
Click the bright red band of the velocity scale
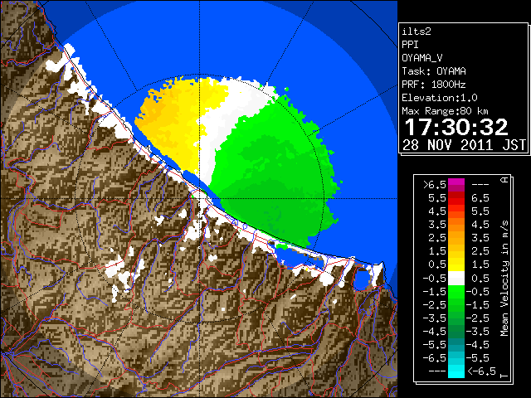pos(456,201)
